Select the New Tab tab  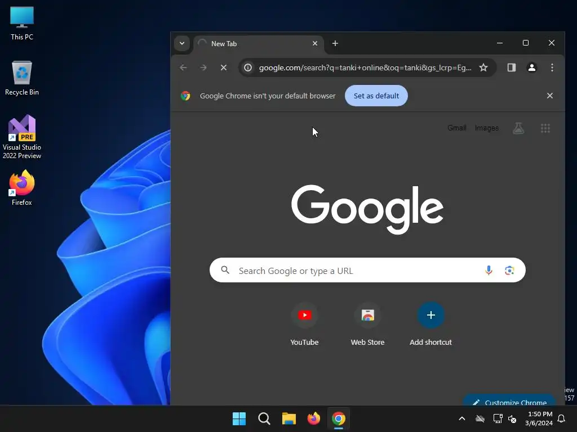[258, 44]
